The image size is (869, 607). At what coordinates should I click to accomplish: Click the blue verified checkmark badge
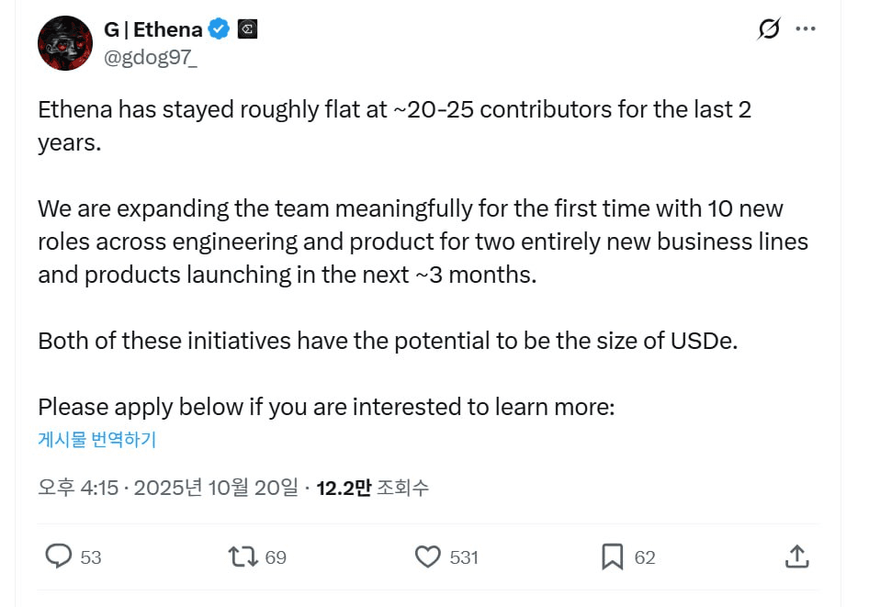click(x=219, y=29)
